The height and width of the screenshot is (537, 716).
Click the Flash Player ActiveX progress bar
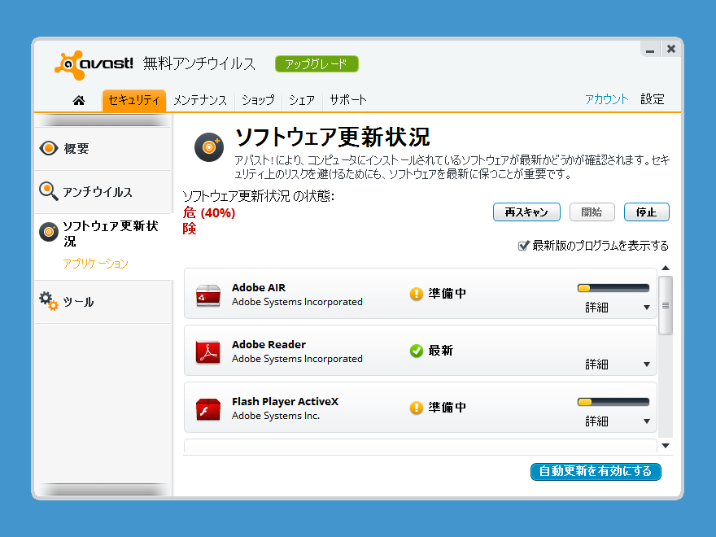[x=613, y=402]
